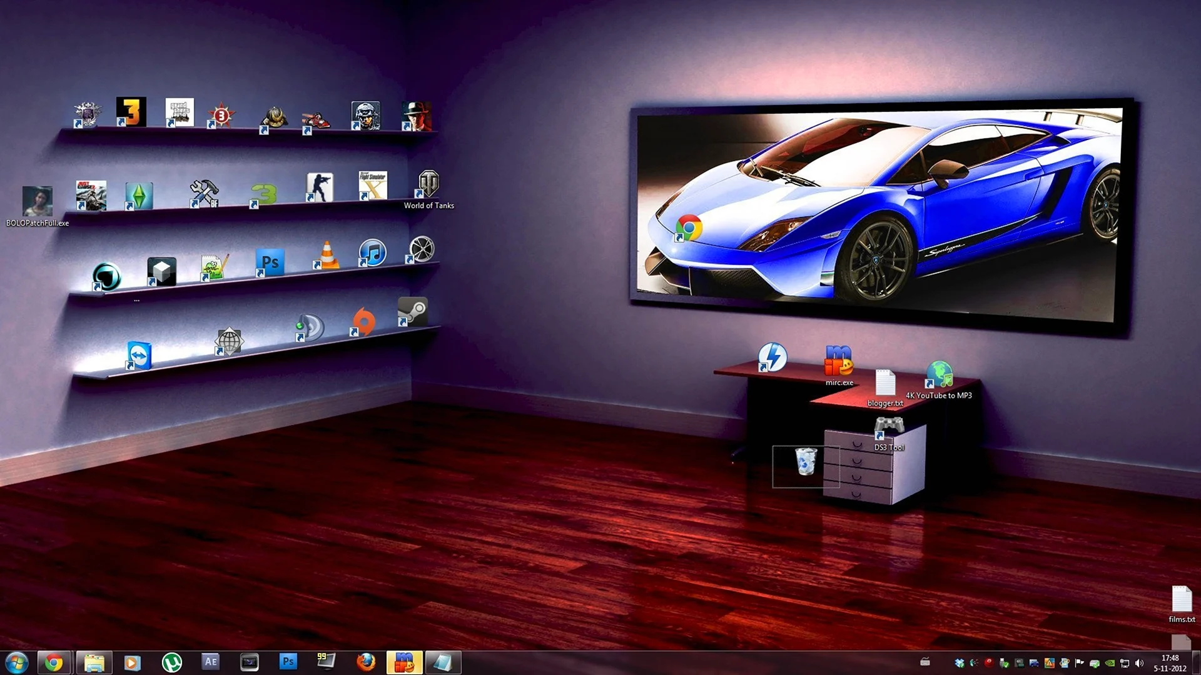Select the iTunes shortcut icon
Screen dimensions: 1201x675
pos(373,252)
